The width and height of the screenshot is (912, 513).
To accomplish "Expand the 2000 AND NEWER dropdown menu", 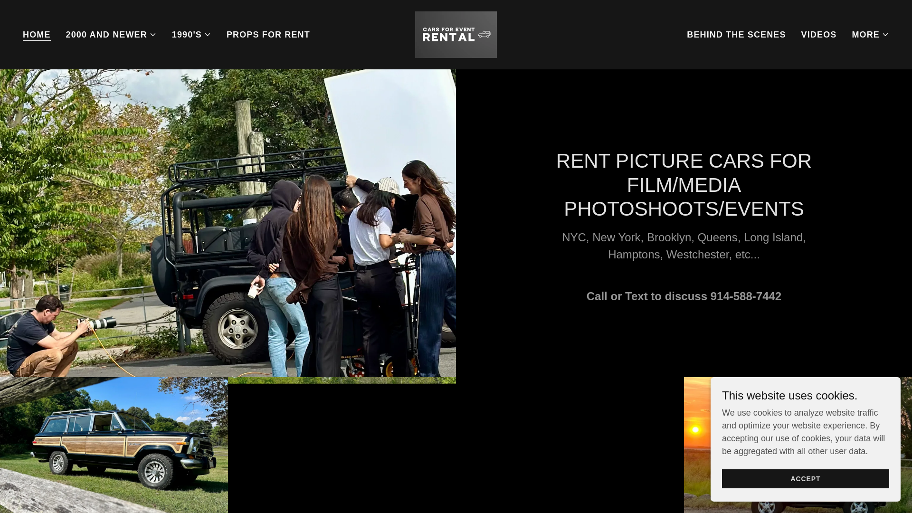I will click(111, 35).
